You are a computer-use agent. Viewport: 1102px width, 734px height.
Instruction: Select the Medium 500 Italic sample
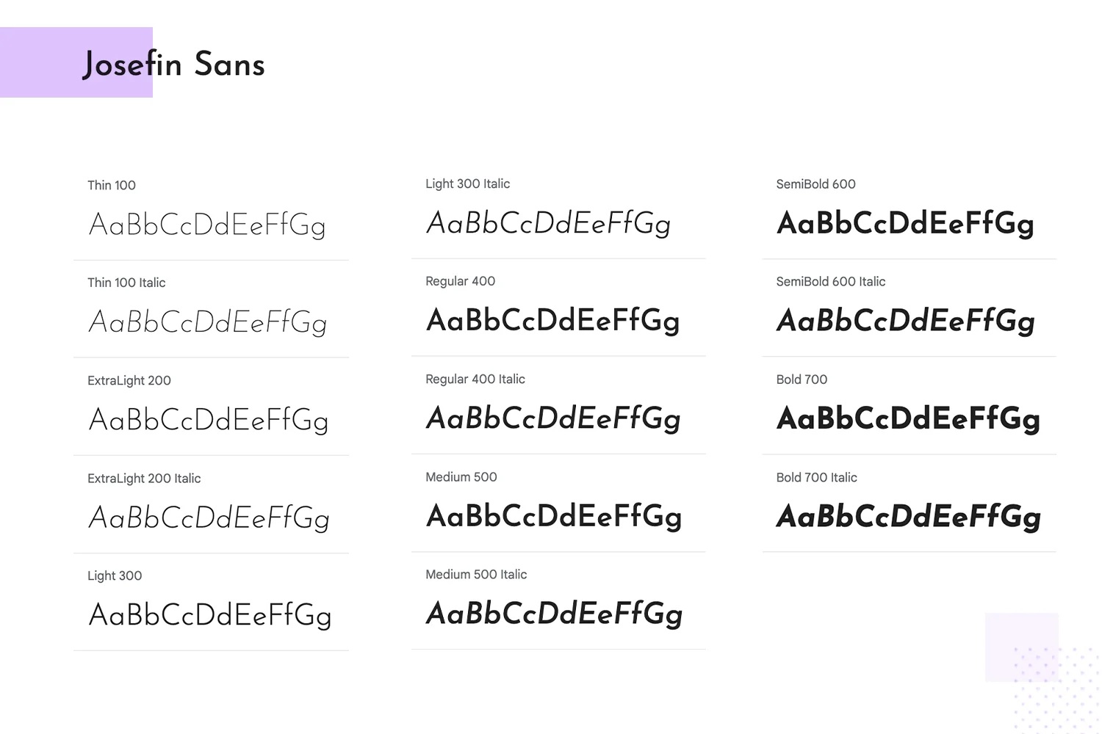555,614
